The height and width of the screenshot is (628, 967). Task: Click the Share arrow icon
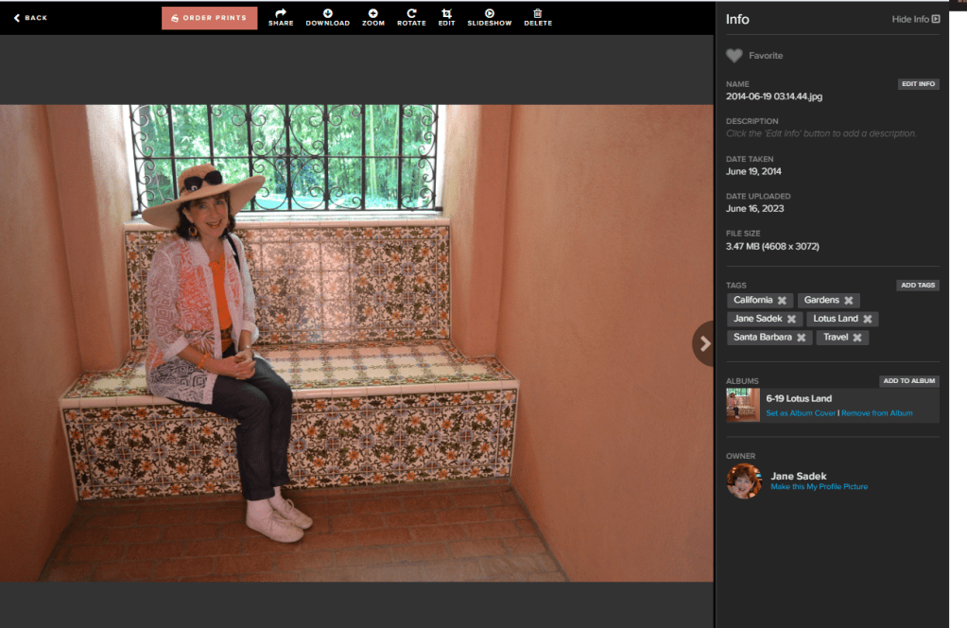tap(281, 14)
